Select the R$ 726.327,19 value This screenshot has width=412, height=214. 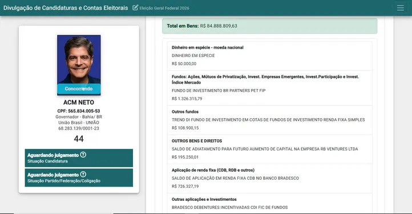185,187
